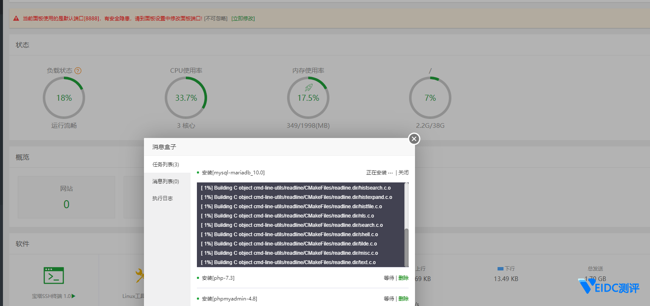Click the 不可忽略 link in warning
The height and width of the screenshot is (306, 650).
216,19
